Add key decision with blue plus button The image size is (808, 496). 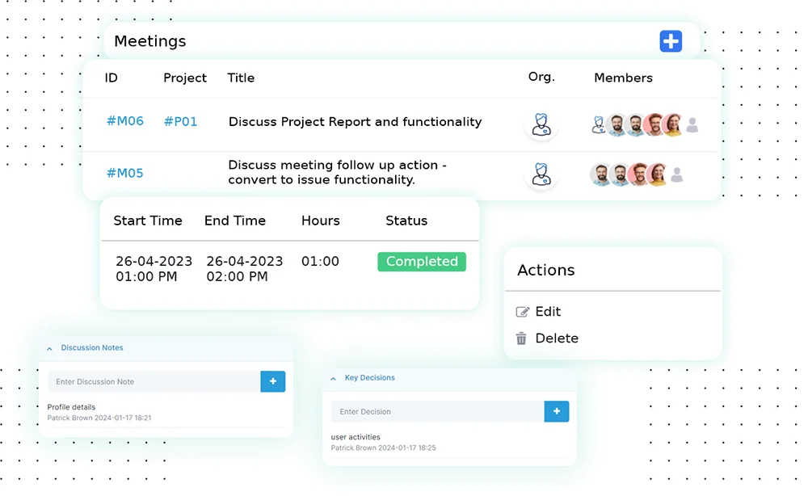[x=556, y=411]
